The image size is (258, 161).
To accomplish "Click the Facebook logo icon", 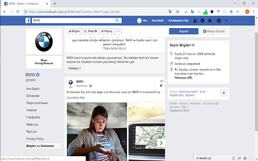I will click(x=28, y=21).
